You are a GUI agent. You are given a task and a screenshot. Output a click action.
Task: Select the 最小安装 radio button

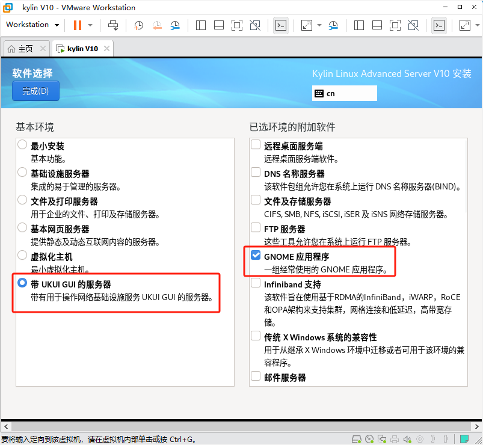click(22, 144)
